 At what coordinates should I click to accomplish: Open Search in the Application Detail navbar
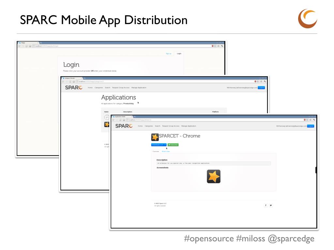click(158, 126)
